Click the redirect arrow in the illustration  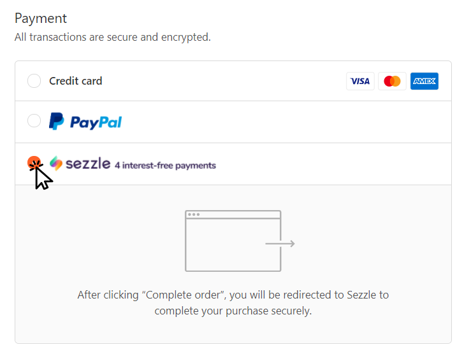tap(280, 243)
